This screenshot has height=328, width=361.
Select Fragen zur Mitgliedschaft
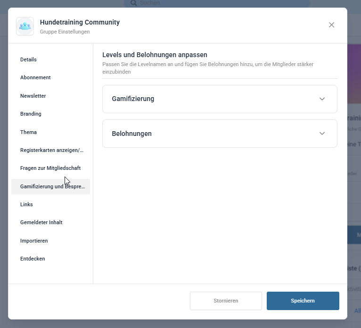50,168
